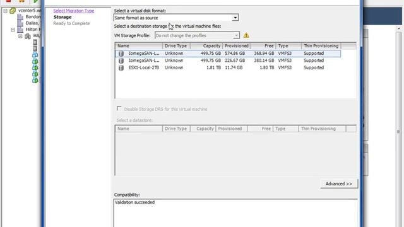Screen dimensions: 404x227
Task: Select the Hilton datacenter icon
Action: coord(20,30)
